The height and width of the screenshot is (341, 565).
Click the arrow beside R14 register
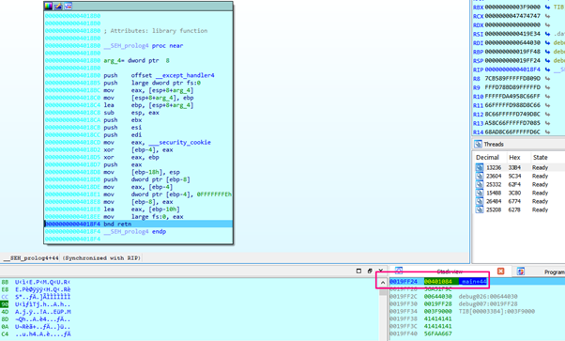548,132
